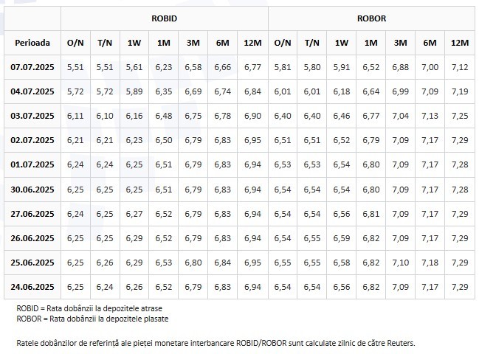
Task: Click the ROBID definition footnote text
Action: [89, 308]
